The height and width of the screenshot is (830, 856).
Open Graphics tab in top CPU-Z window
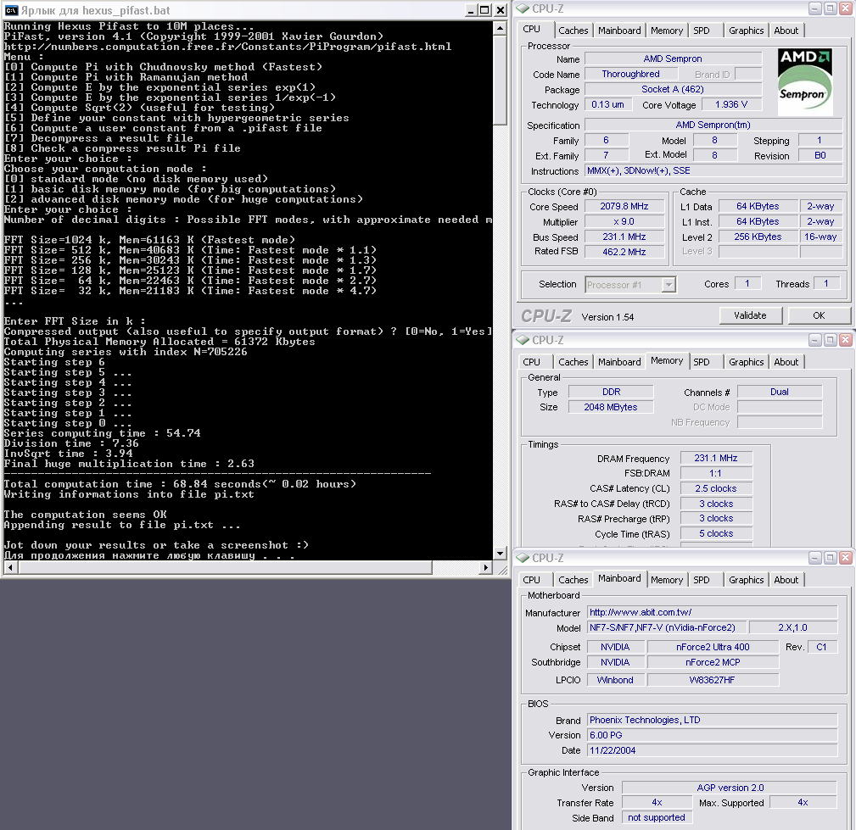pyautogui.click(x=747, y=31)
